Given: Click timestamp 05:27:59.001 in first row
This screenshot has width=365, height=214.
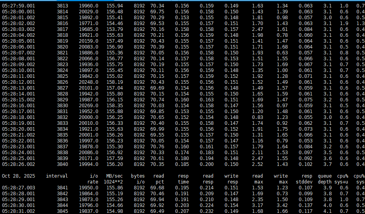Looking at the screenshot, I should (x=18, y=6).
